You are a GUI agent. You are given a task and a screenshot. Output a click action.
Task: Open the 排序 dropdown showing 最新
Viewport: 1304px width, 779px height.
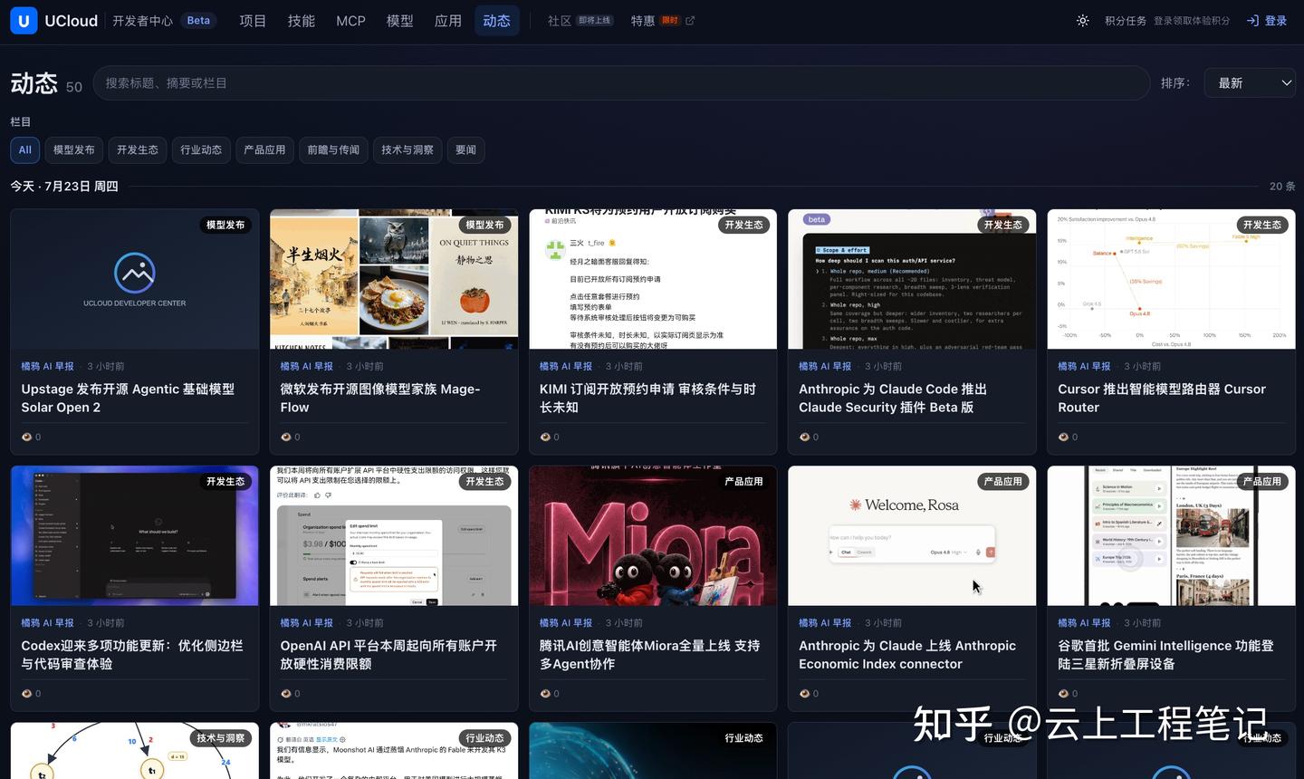(1250, 83)
